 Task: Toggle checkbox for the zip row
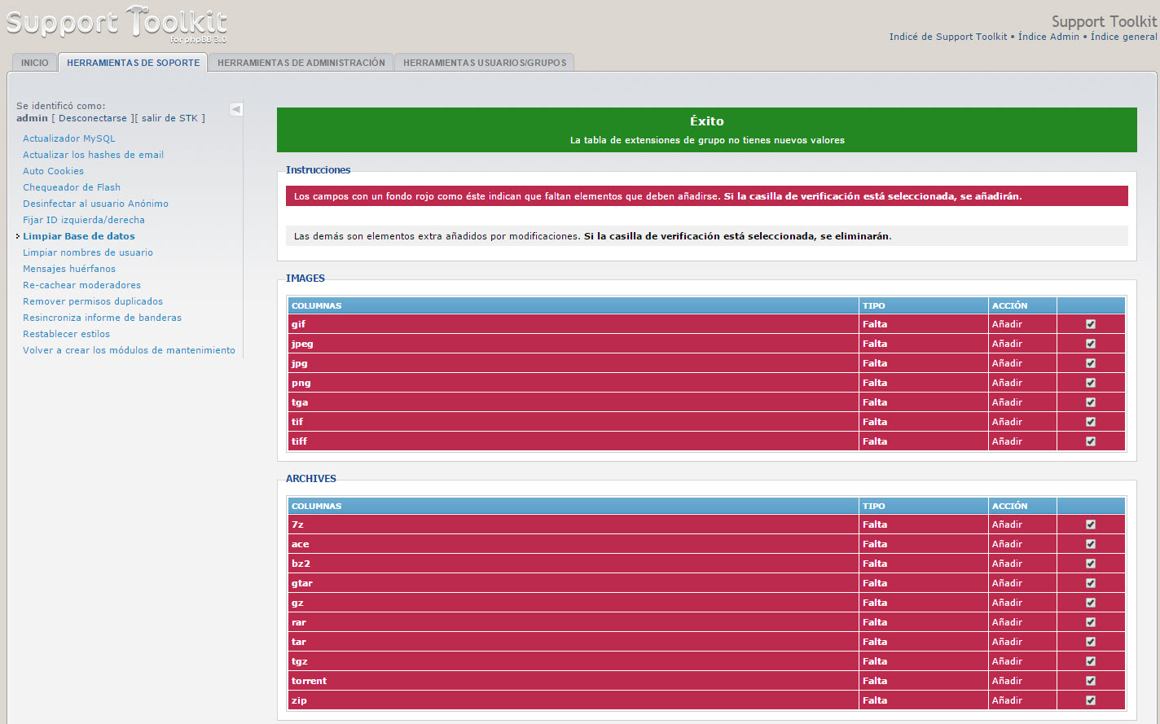(1091, 700)
